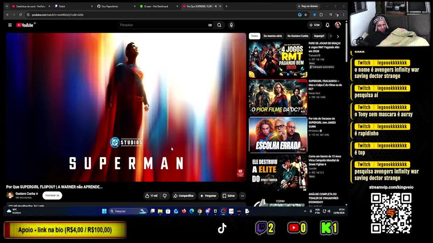The image size is (433, 243).
Task: Go to the YouTube home logo
Action: coord(25,25)
